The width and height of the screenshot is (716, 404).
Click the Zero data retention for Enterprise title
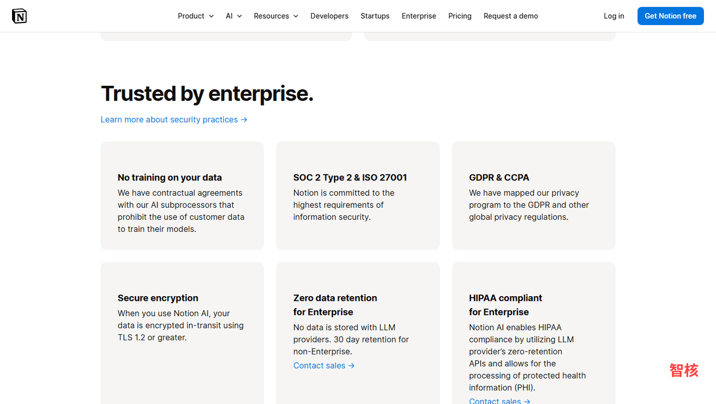335,305
